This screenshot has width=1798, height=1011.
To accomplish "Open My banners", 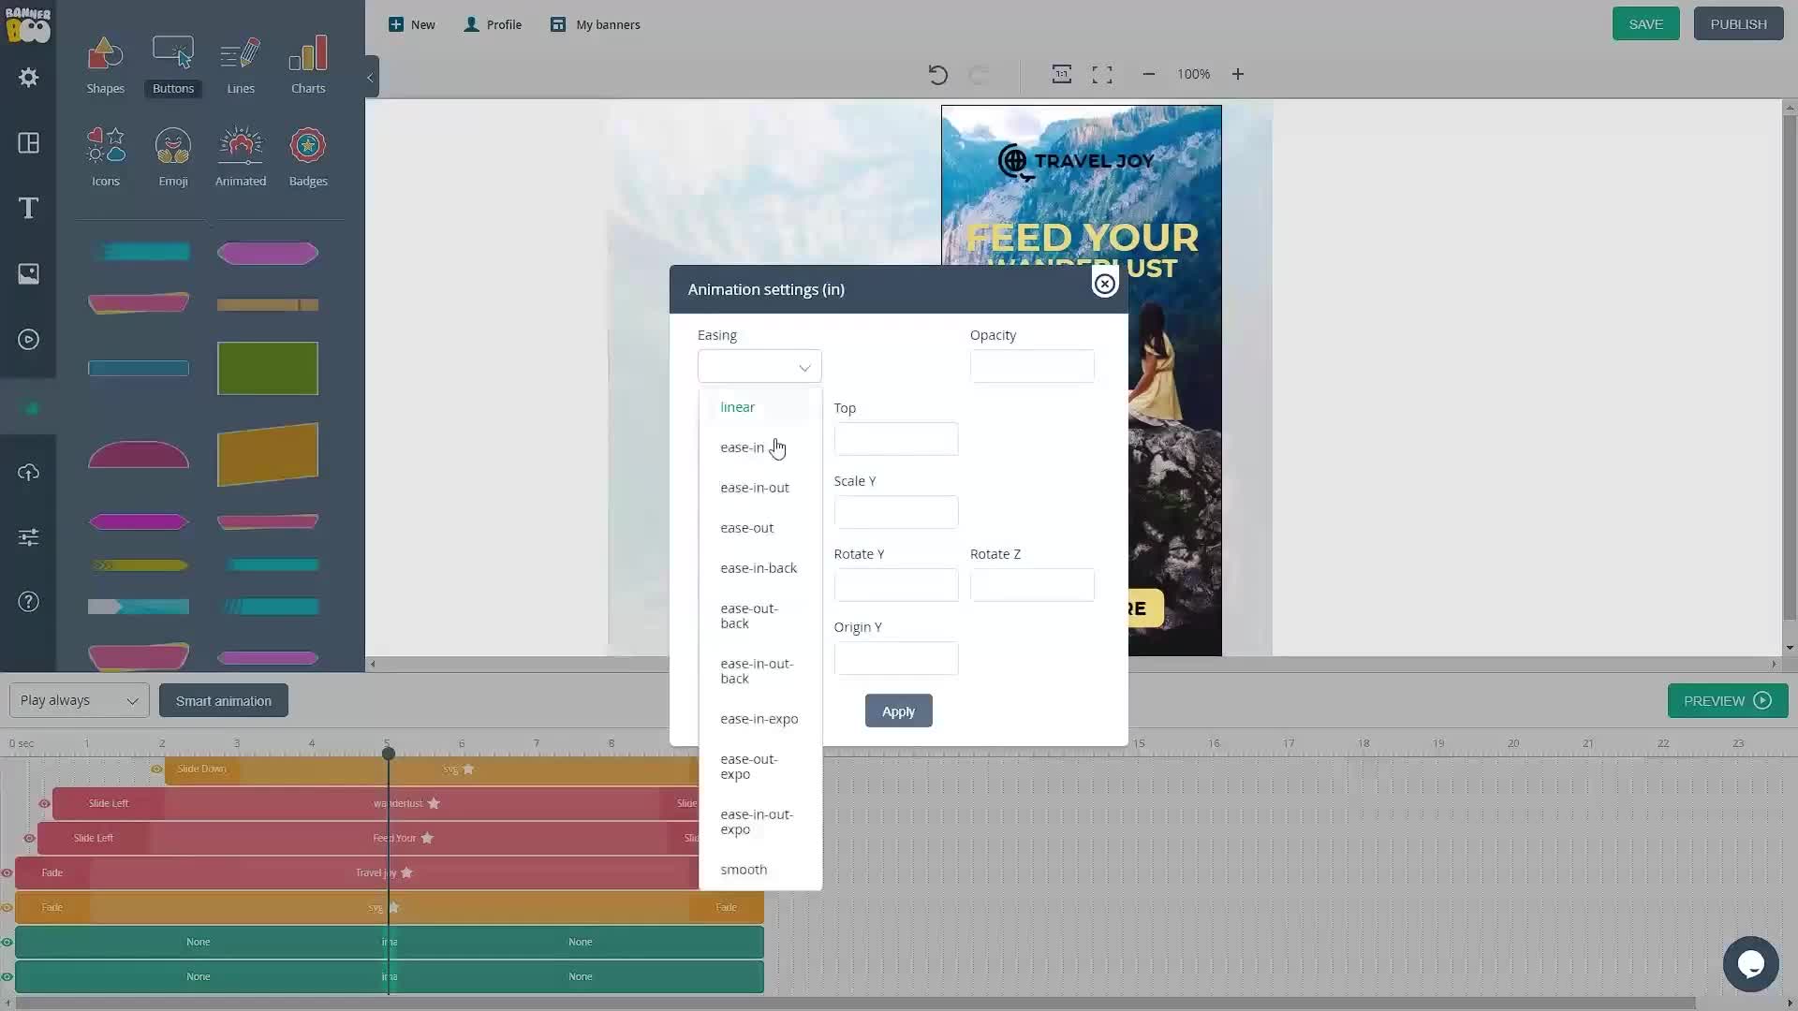I will click(x=596, y=24).
